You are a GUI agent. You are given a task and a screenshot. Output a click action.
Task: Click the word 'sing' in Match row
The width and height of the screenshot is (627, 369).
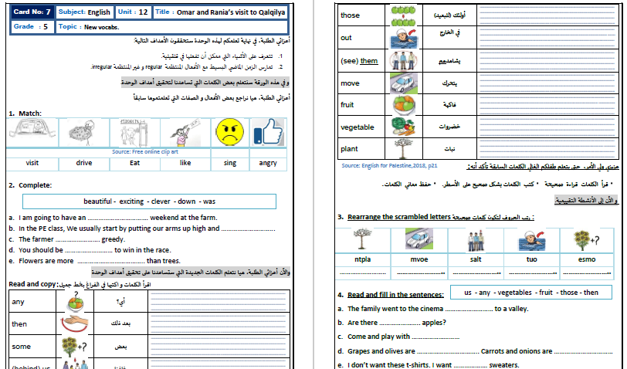(230, 163)
